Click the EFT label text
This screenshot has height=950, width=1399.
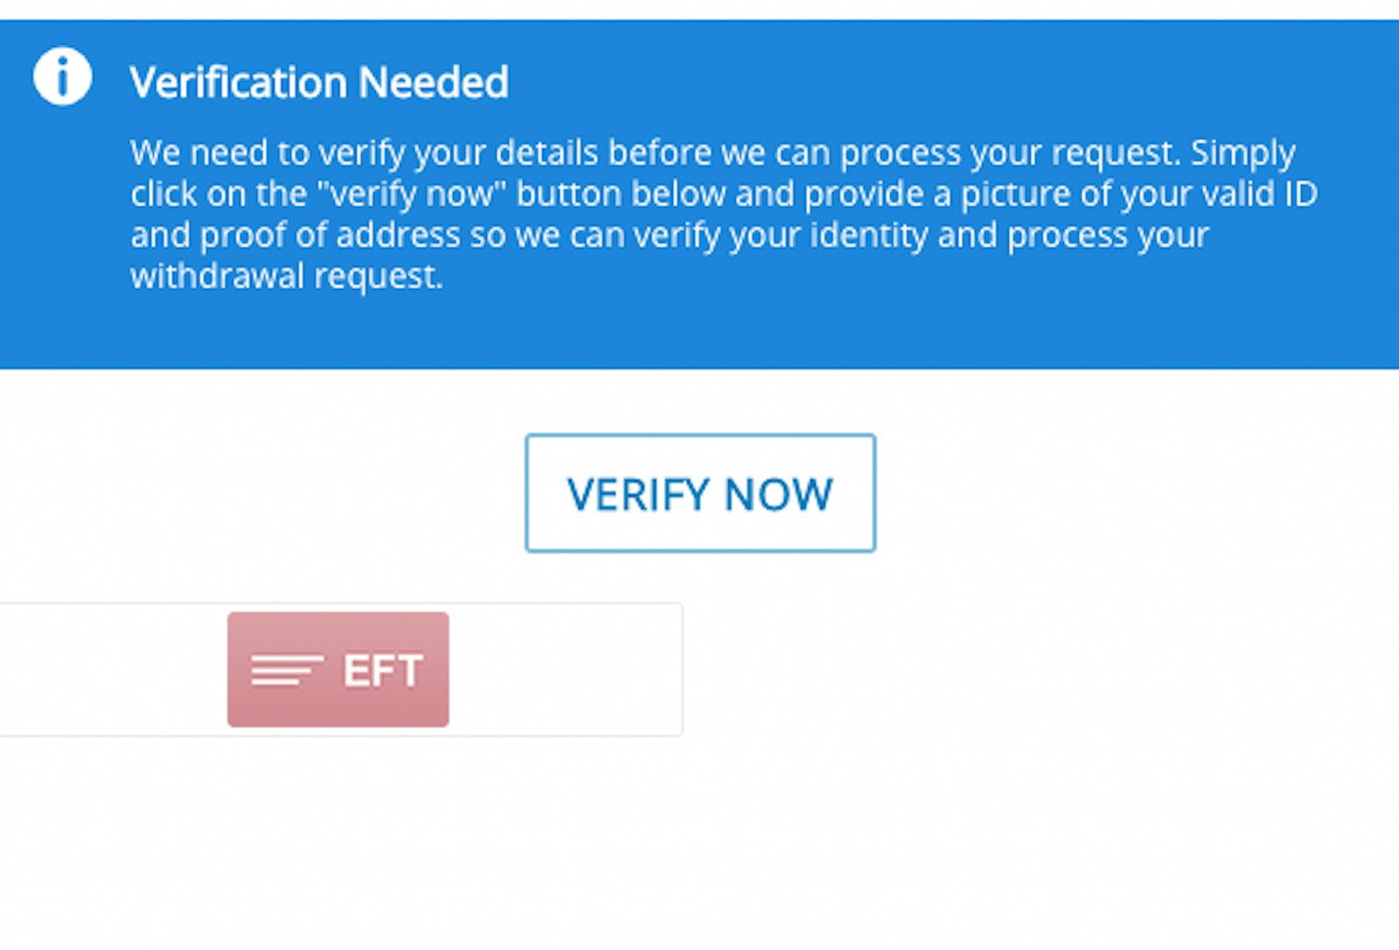[383, 671]
